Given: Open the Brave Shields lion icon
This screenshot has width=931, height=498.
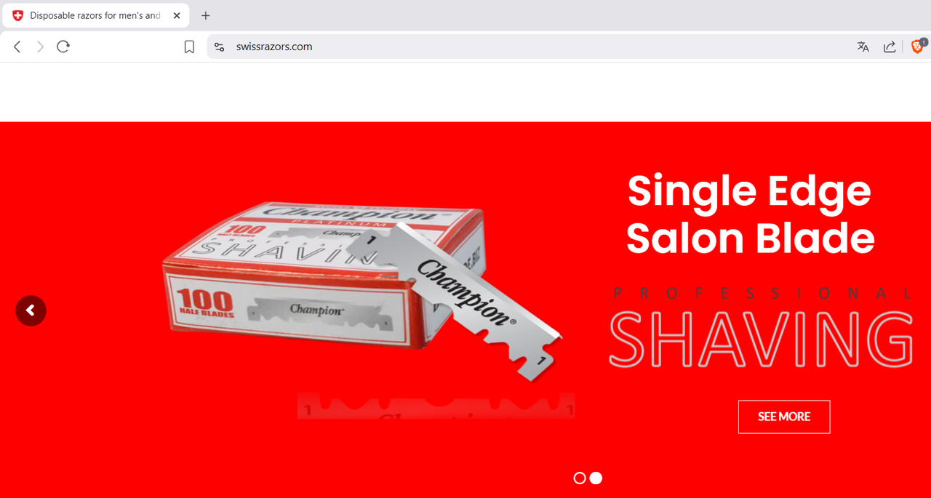Looking at the screenshot, I should pyautogui.click(x=918, y=47).
